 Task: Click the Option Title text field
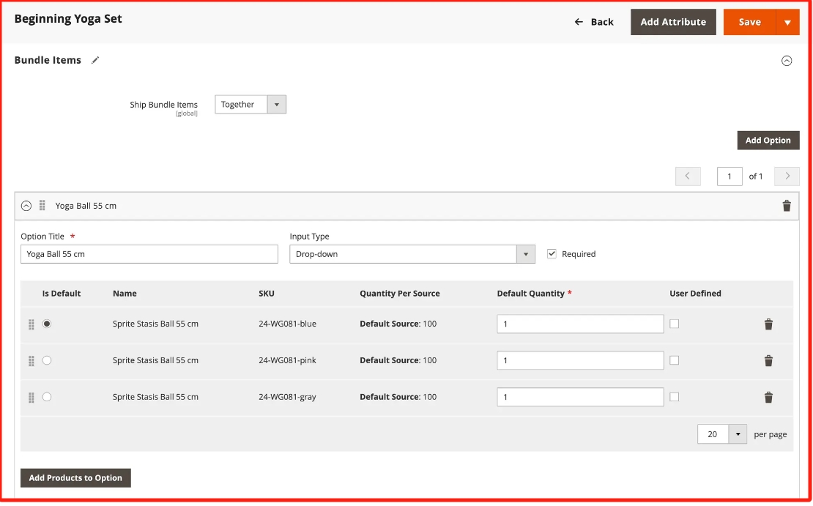pyautogui.click(x=149, y=254)
